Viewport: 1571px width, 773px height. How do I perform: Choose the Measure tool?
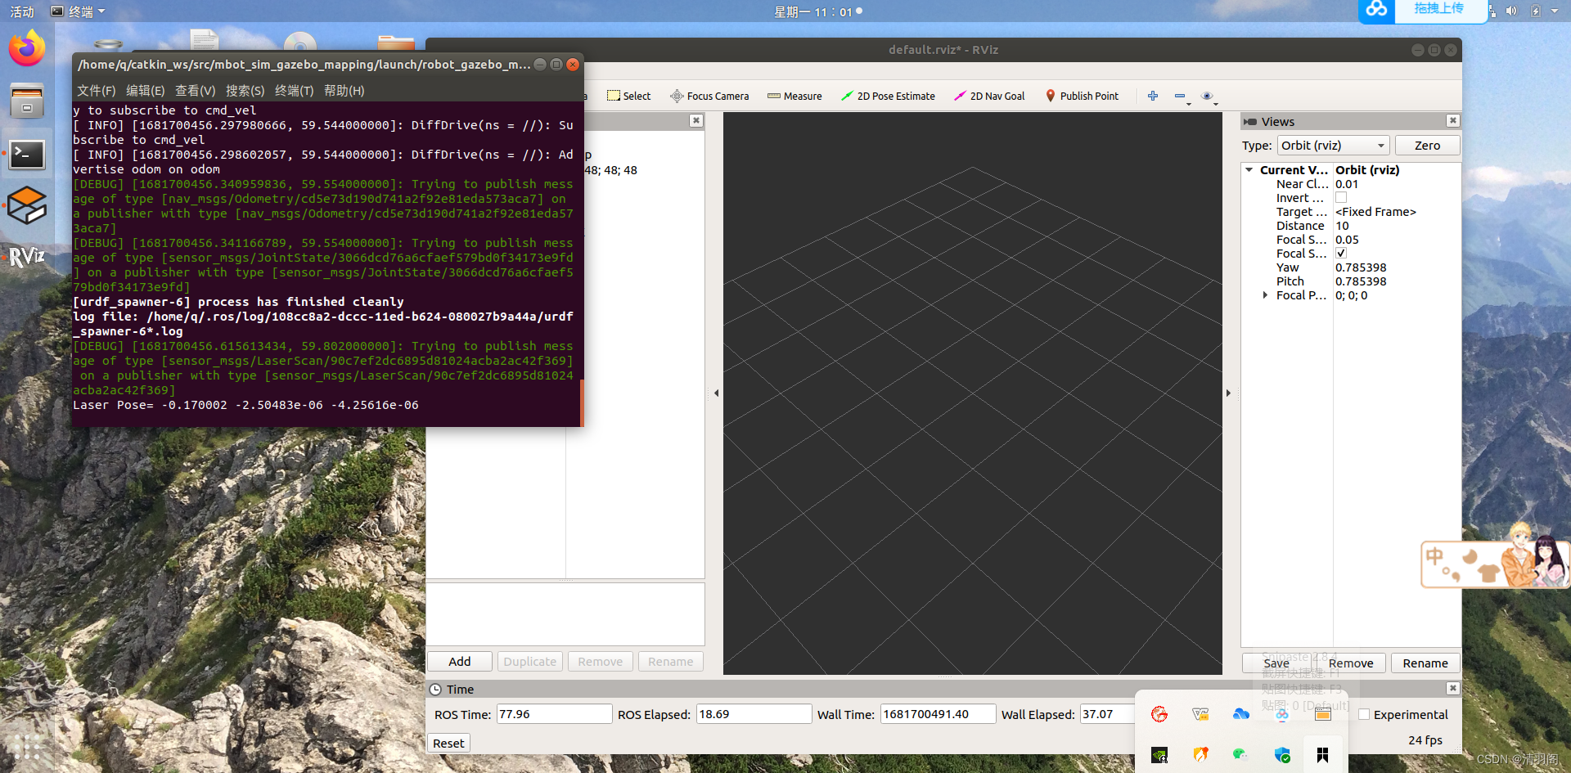(x=794, y=96)
